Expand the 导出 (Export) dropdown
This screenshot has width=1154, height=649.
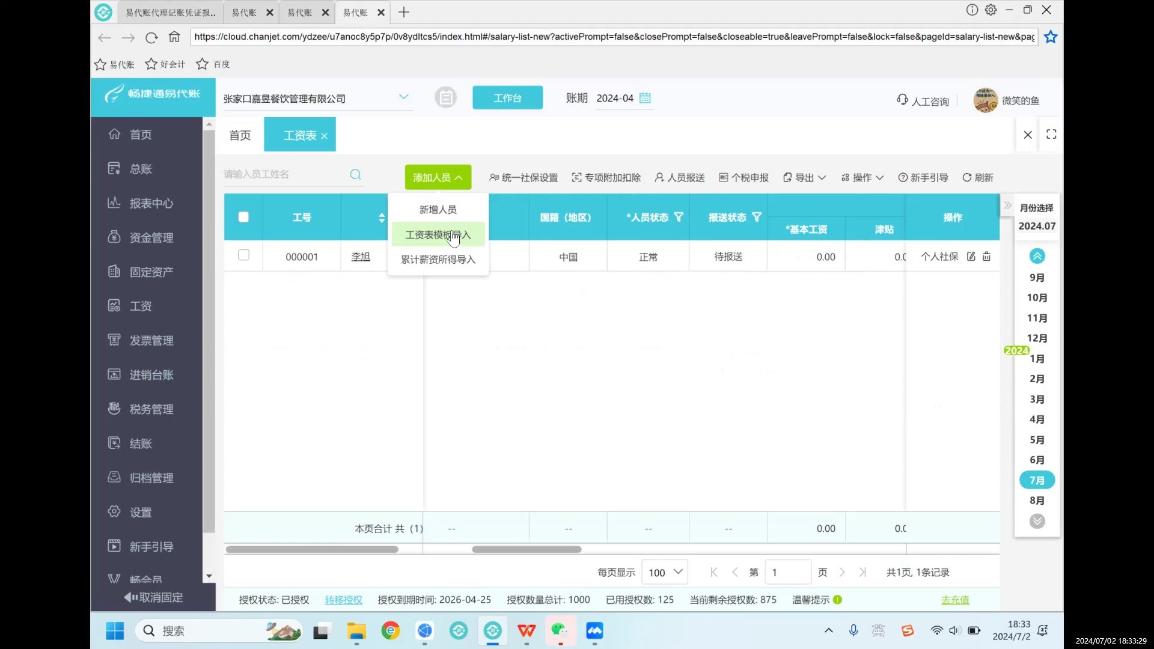[x=804, y=177]
